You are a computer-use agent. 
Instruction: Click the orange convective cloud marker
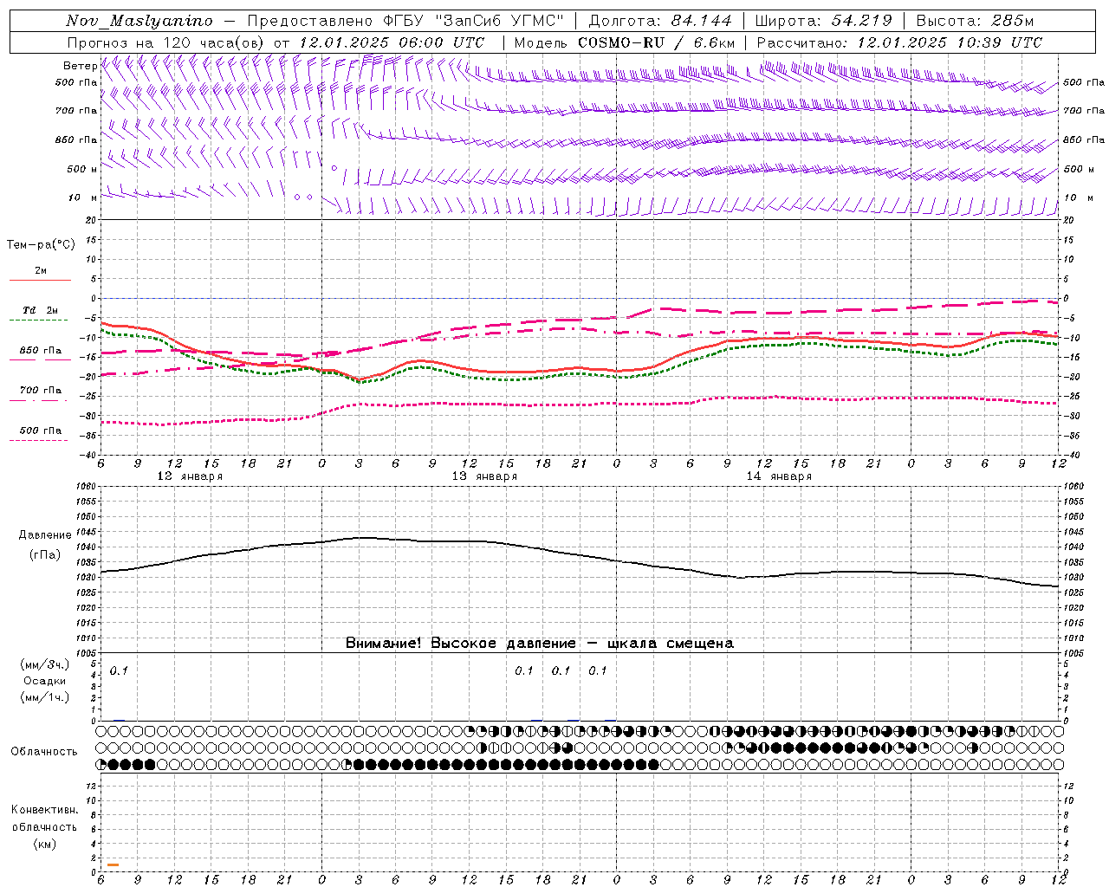pyautogui.click(x=113, y=864)
